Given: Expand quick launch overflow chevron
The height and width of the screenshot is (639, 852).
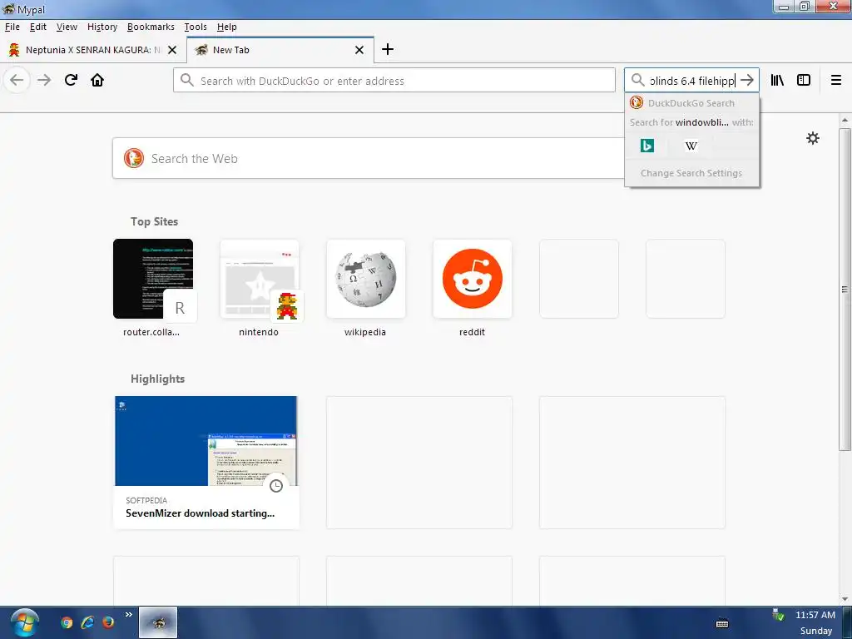Looking at the screenshot, I should pyautogui.click(x=129, y=615).
